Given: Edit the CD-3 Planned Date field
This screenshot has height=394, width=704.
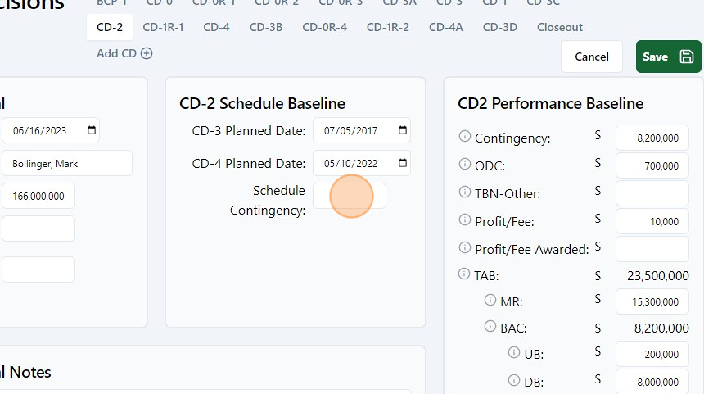Looking at the screenshot, I should point(362,130).
